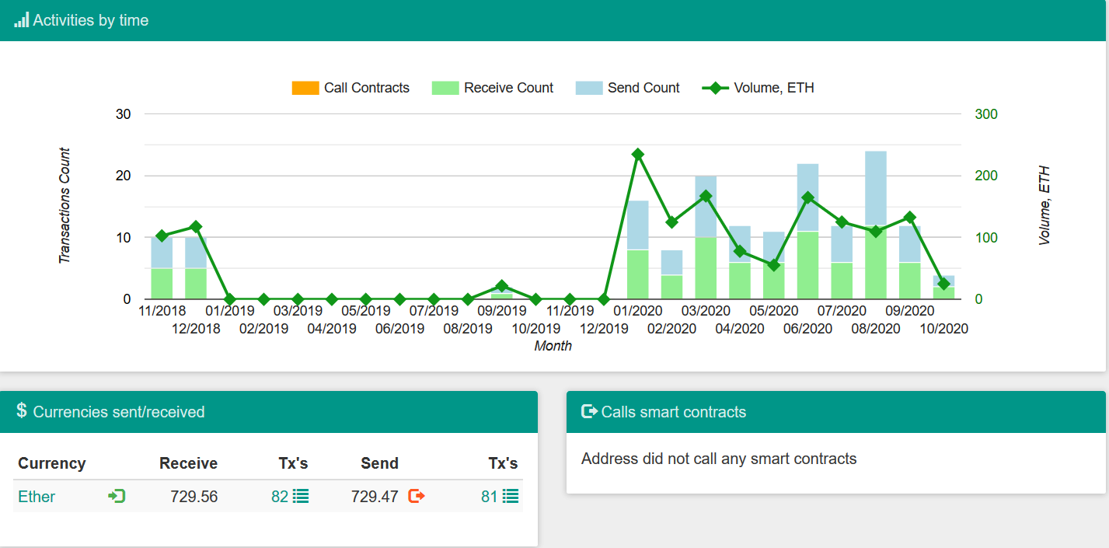The height and width of the screenshot is (548, 1109).
Task: Open the list icon beside 82 receive transactions
Action: click(x=301, y=496)
